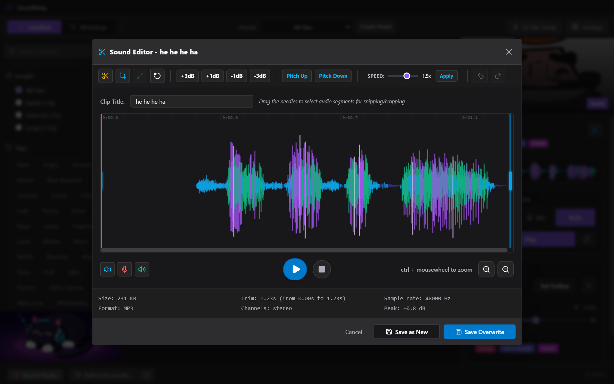Image resolution: width=614 pixels, height=384 pixels.
Task: Click the Sound Editor scissors title icon
Action: [x=102, y=52]
